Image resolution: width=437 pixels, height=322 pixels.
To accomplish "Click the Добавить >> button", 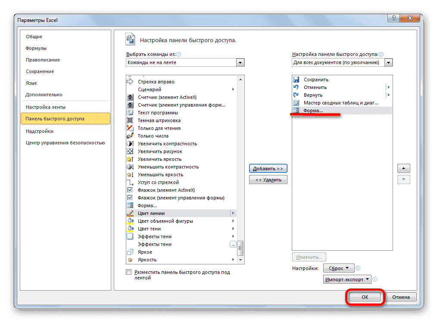I will 268,169.
